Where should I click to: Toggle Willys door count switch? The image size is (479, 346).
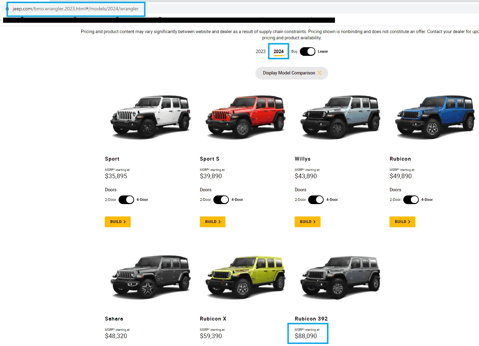[316, 200]
